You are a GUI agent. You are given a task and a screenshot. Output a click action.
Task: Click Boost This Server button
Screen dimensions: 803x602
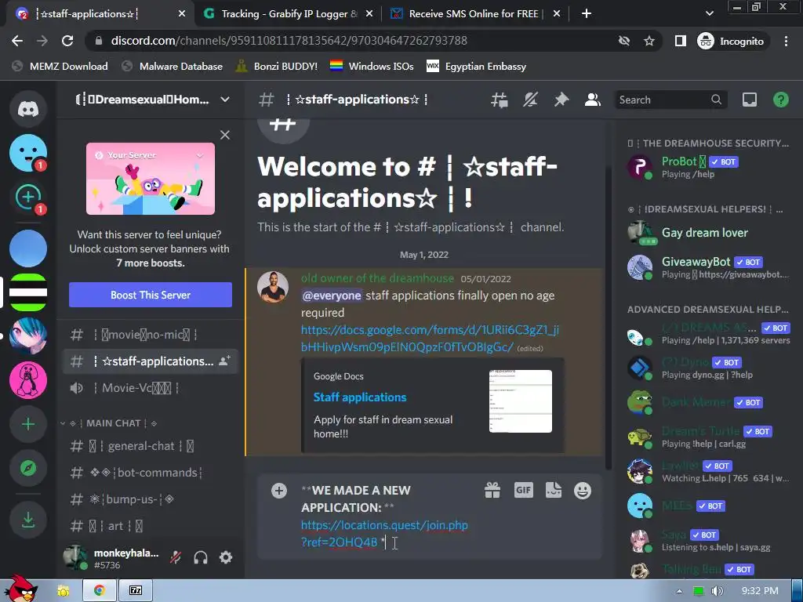[x=151, y=295]
